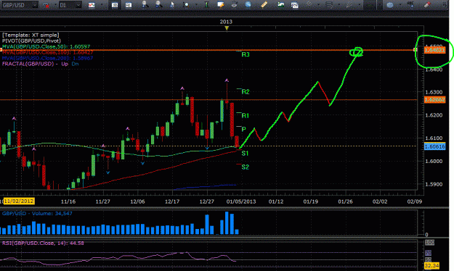Click the 32.34 RSI value label
This screenshot has width=454, height=271.
pos(431,265)
